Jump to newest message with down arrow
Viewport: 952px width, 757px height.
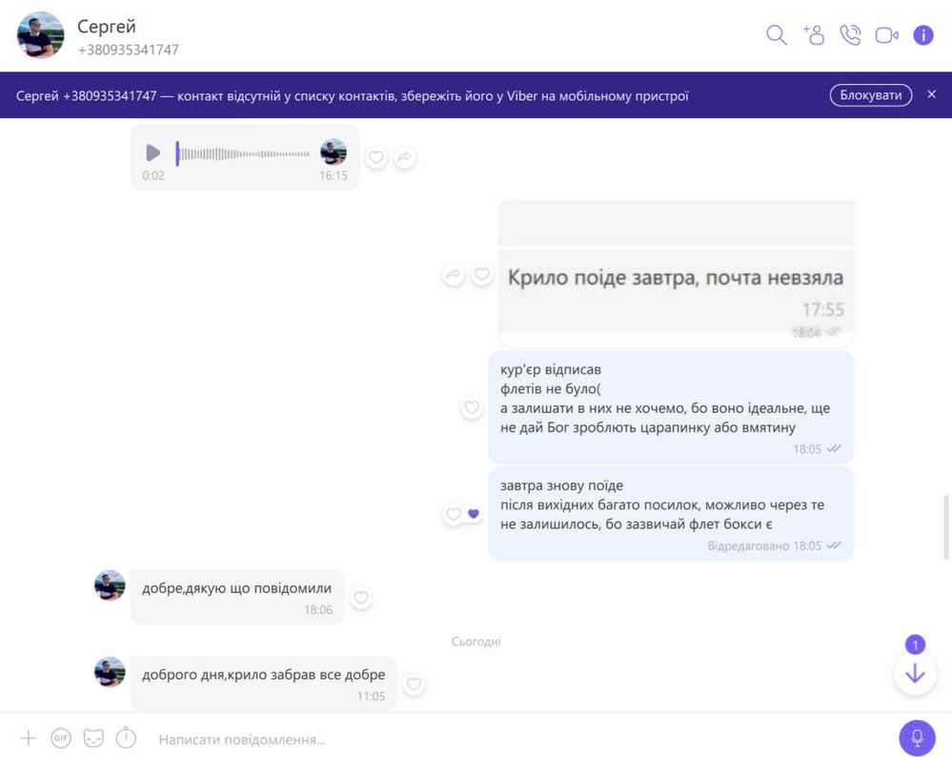pyautogui.click(x=915, y=674)
